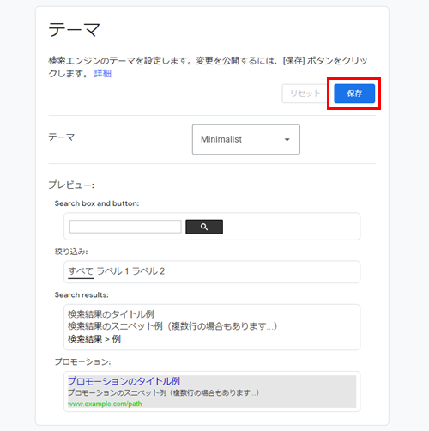Click into the preview search box
The width and height of the screenshot is (429, 431).
125,227
